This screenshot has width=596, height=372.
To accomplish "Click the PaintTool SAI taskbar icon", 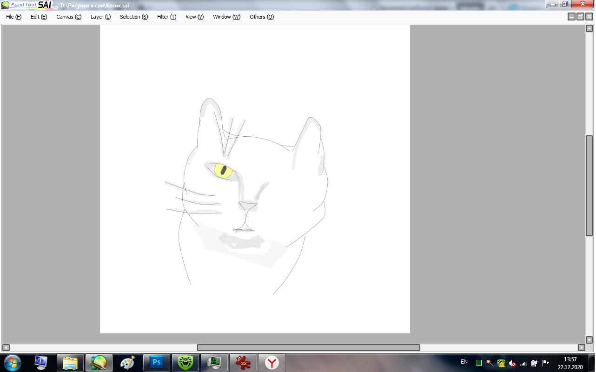I will 99,363.
